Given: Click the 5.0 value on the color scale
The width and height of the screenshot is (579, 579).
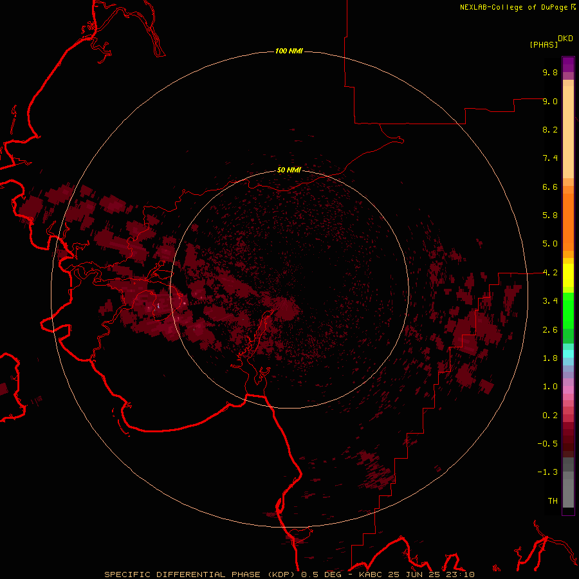Looking at the screenshot, I should click(x=550, y=244).
